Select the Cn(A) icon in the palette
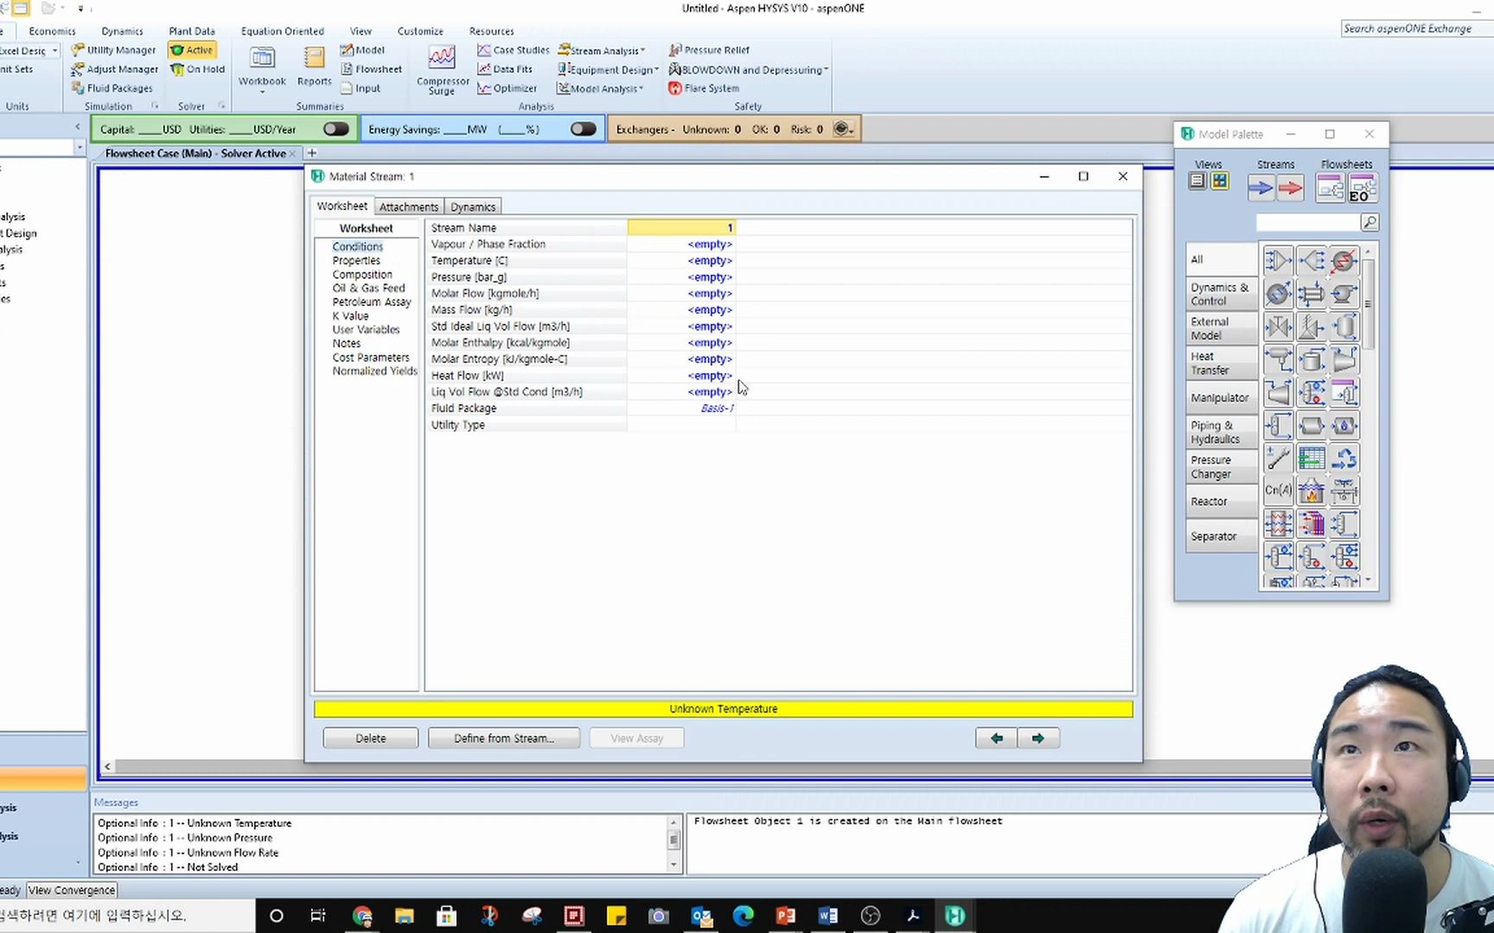1494x933 pixels. click(1278, 491)
